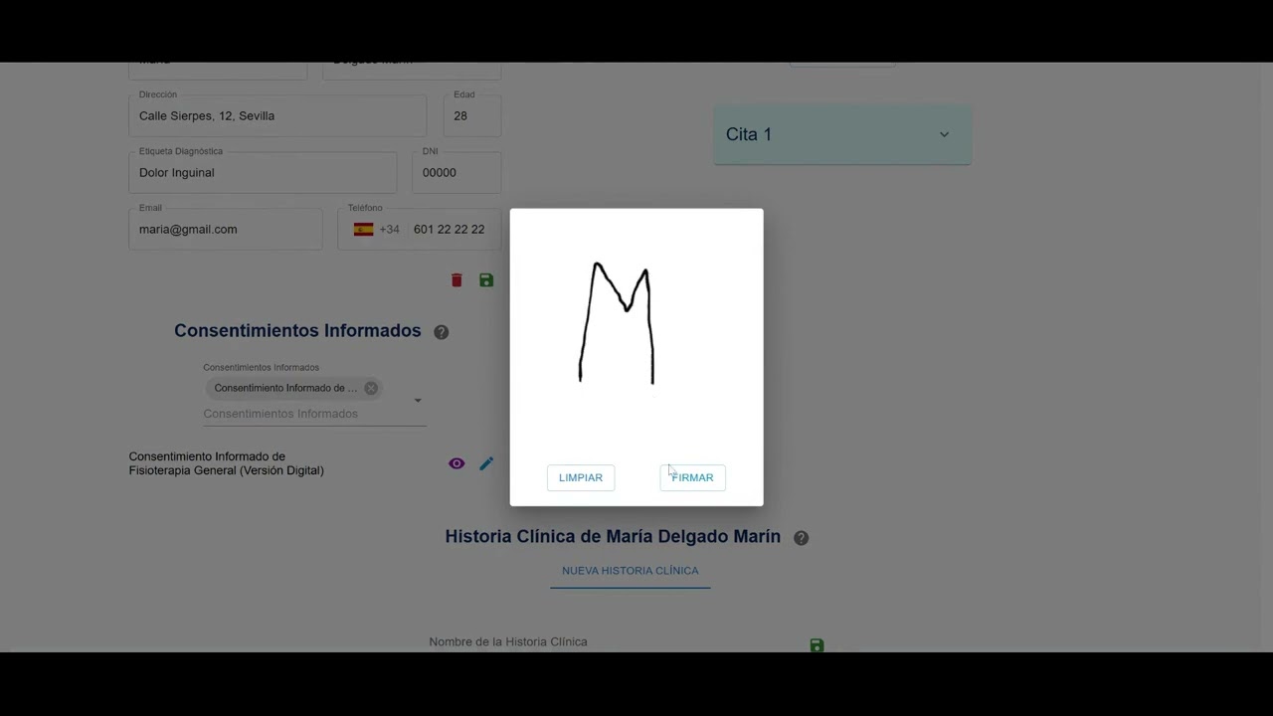Click the LIMPIAR button in signature dialog
The width and height of the screenshot is (1273, 716).
tap(581, 477)
